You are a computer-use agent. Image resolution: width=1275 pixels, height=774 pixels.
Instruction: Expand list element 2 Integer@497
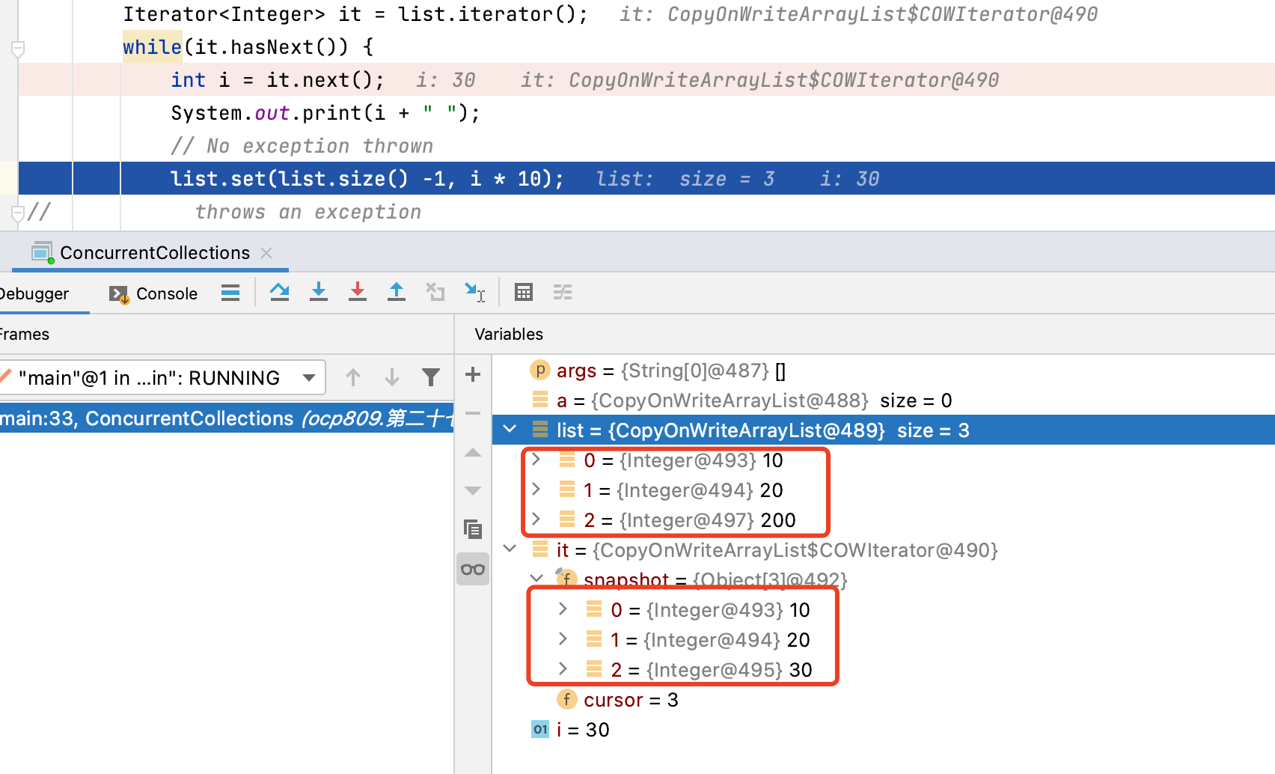pos(536,519)
